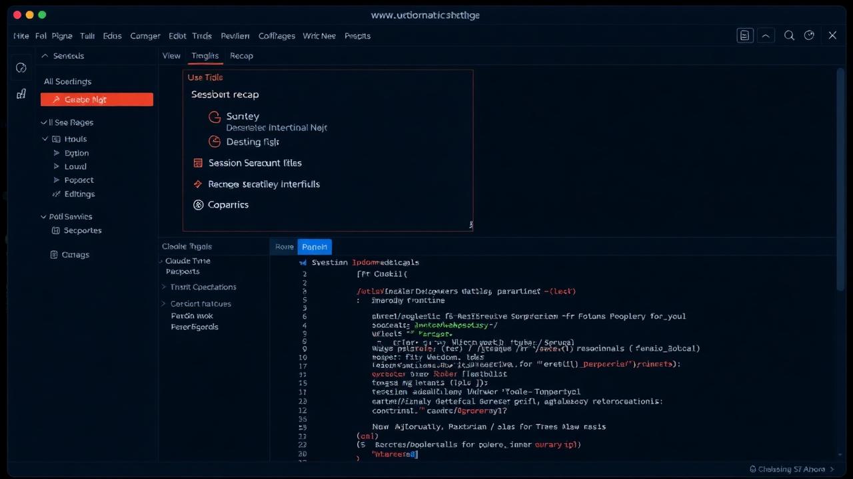Image resolution: width=853 pixels, height=479 pixels.
Task: Click the Fardin wok entry
Action: tap(192, 316)
